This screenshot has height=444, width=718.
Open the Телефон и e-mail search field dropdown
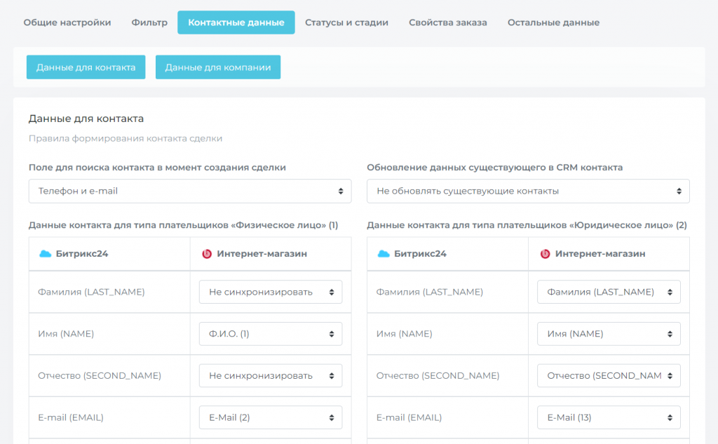(190, 191)
